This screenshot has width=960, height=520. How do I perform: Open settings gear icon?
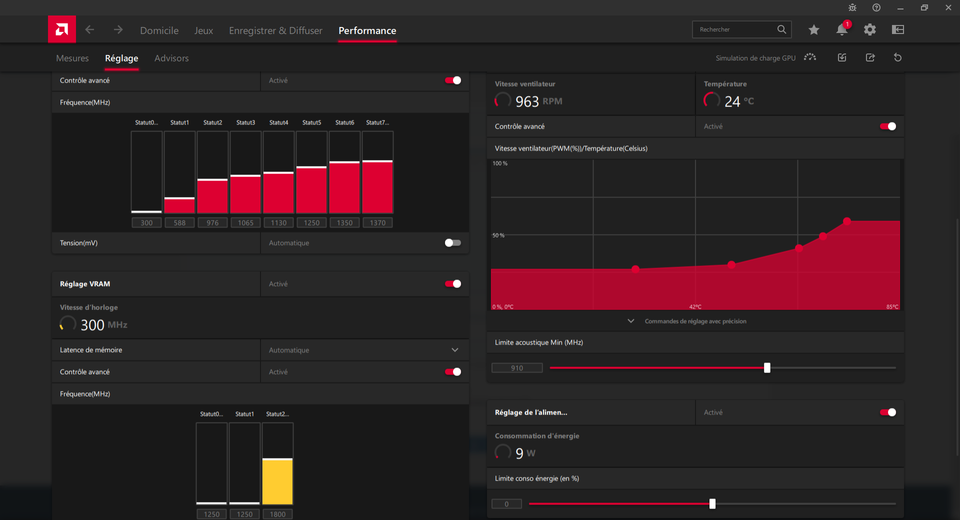tap(869, 30)
